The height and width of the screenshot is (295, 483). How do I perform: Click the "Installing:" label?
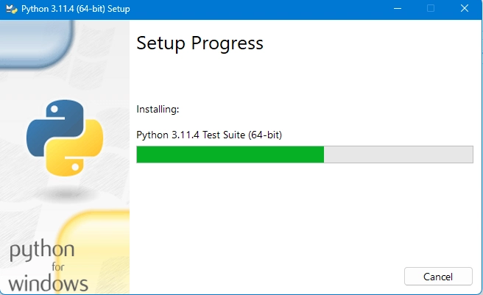click(158, 109)
